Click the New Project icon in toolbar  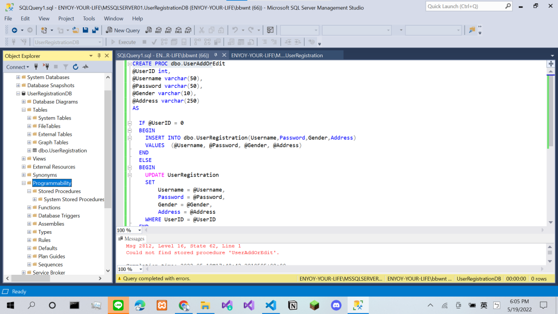pos(44,31)
